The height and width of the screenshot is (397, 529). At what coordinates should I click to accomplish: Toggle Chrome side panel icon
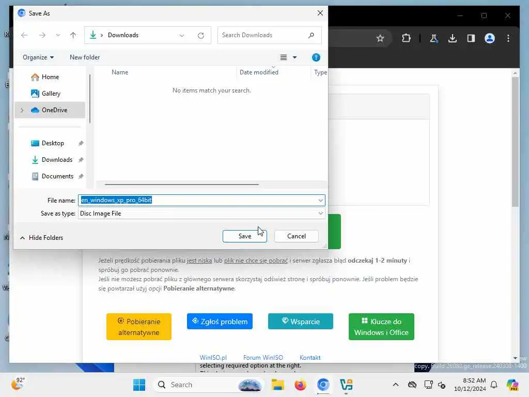point(471,38)
